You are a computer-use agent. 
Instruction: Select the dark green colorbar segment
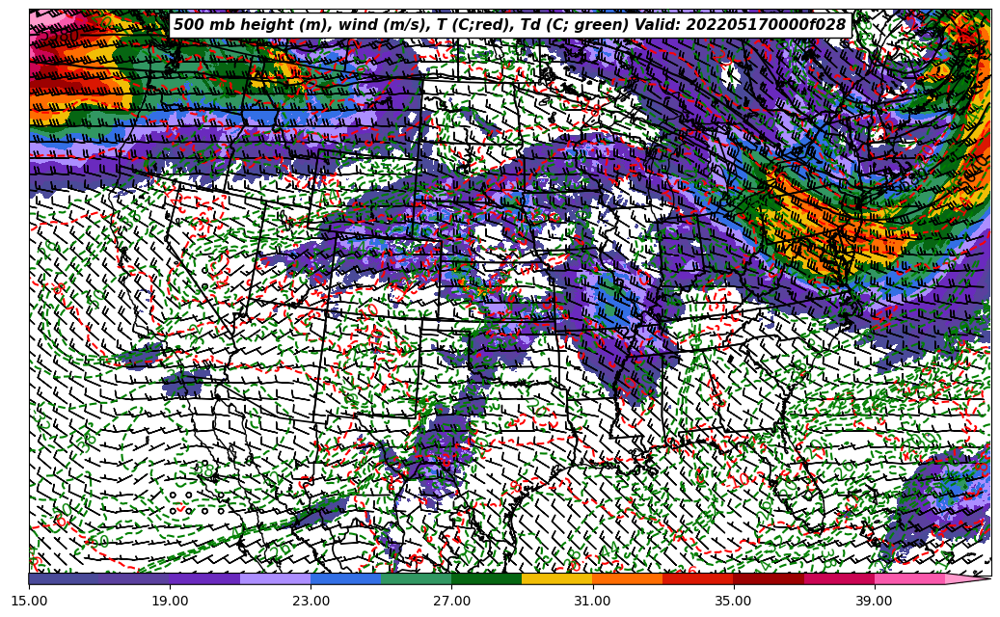tap(486, 578)
